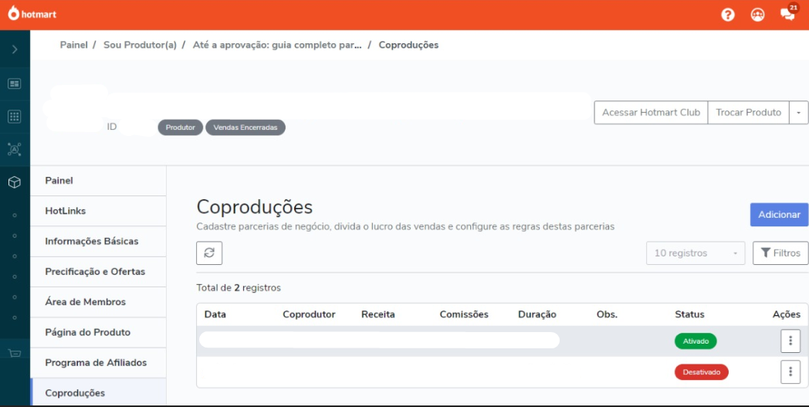Click the Acessar Hotmart Club button
Viewport: 809px width, 407px height.
point(651,113)
